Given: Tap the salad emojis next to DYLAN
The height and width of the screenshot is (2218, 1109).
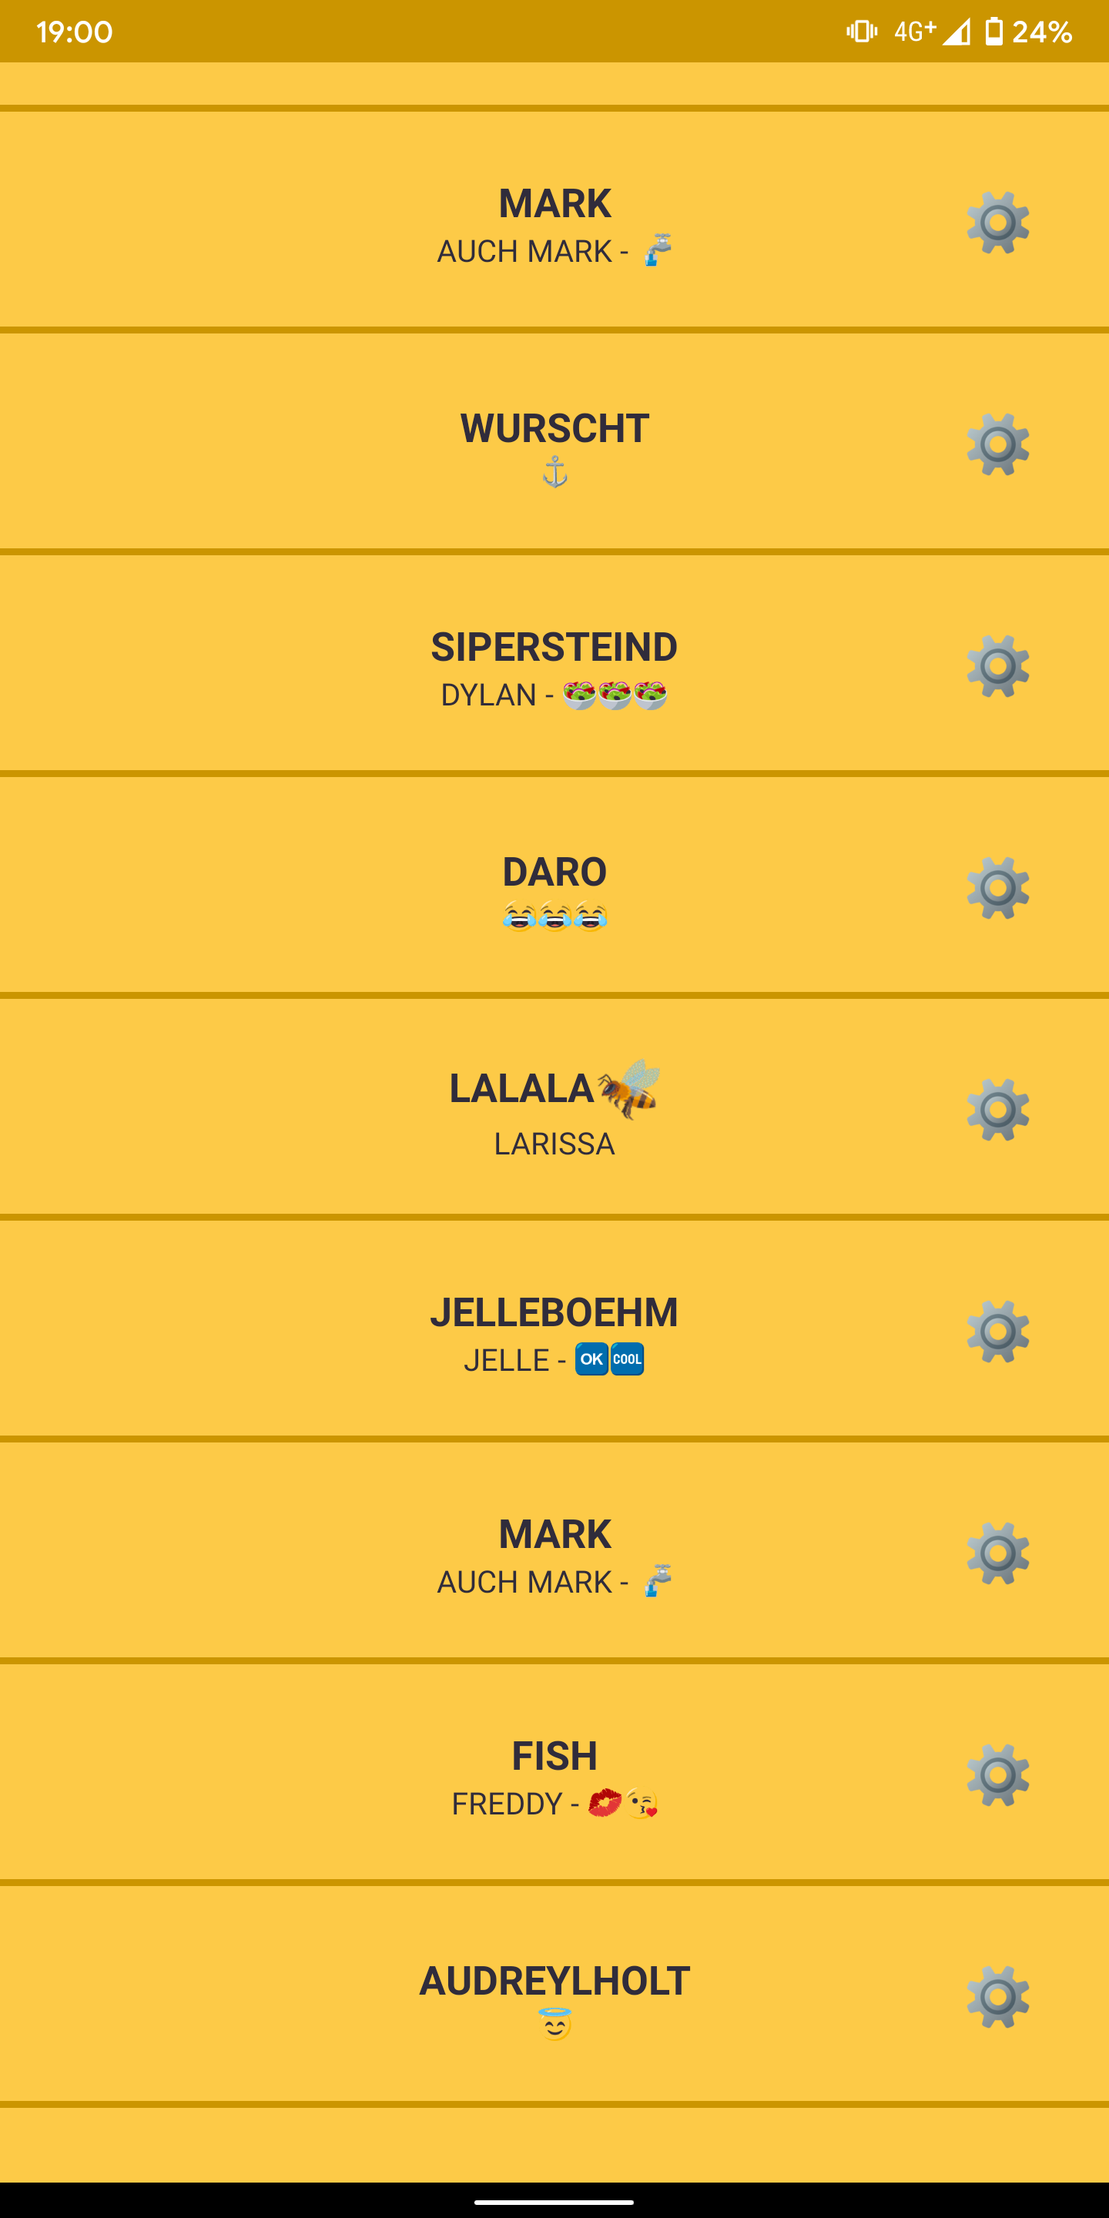Looking at the screenshot, I should pos(615,694).
